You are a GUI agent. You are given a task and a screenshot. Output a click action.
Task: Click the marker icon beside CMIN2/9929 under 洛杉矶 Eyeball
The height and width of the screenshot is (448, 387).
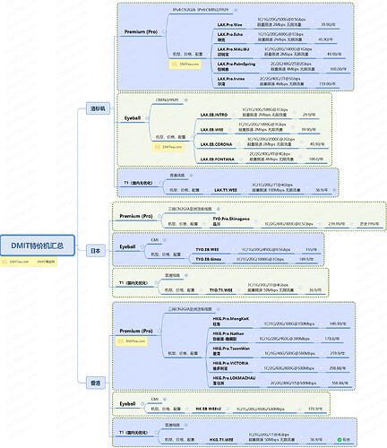(185, 100)
